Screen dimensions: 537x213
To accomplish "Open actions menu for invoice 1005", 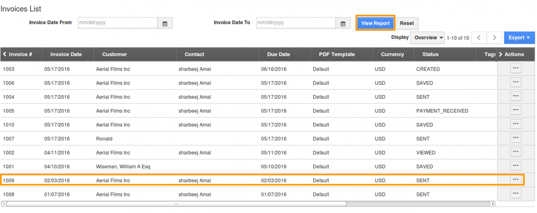I will coord(516,110).
